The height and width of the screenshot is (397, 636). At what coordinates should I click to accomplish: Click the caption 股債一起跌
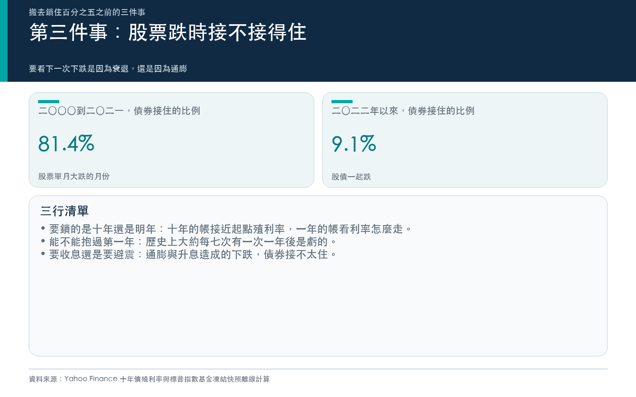click(x=351, y=177)
